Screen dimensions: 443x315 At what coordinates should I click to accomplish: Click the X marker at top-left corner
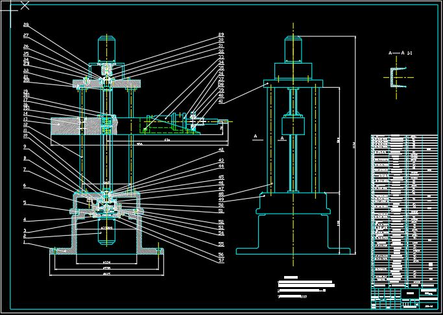[25, 5]
